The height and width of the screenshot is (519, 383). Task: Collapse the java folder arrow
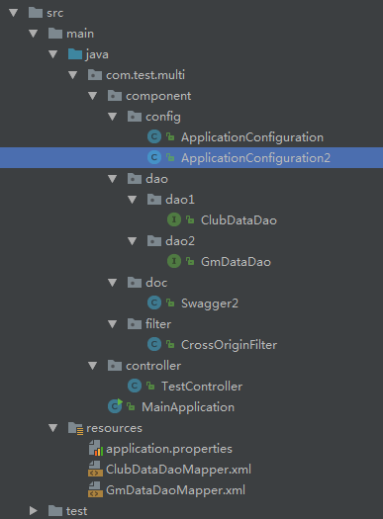click(53, 54)
